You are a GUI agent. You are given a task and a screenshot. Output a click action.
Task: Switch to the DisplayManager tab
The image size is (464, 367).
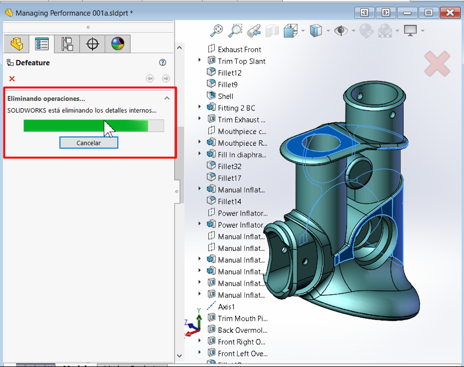tap(118, 44)
